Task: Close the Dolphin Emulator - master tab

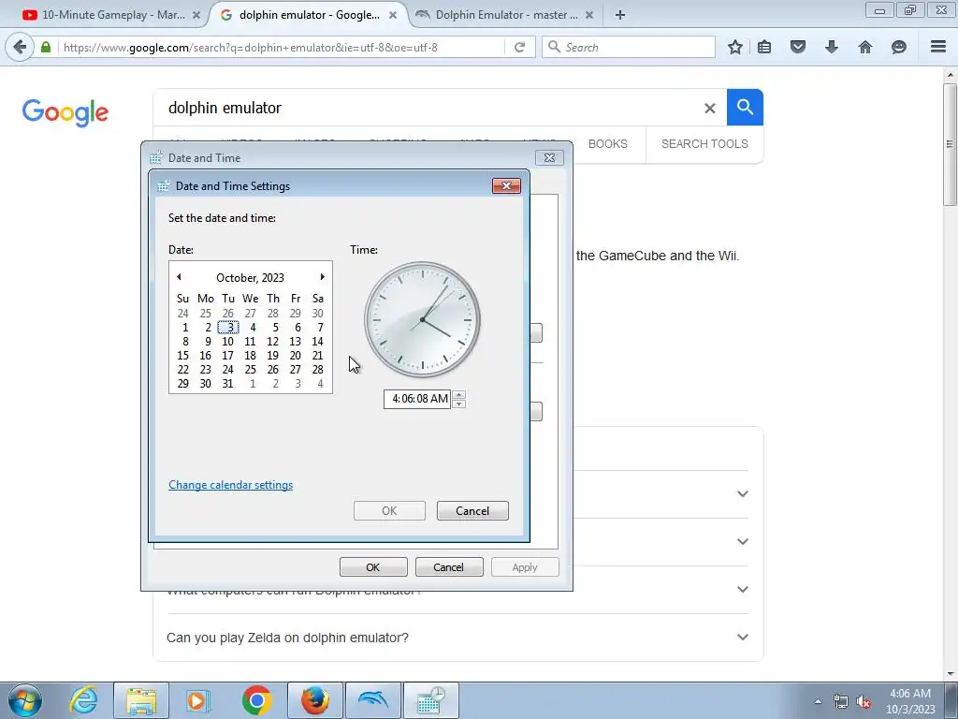Action: pos(589,15)
